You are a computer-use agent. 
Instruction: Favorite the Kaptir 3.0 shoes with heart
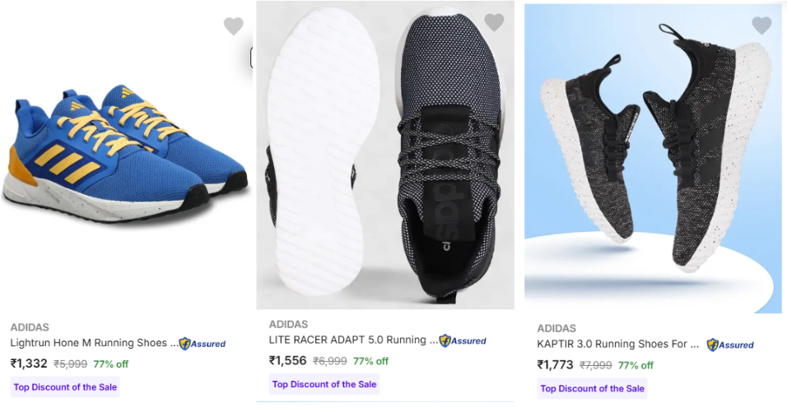(762, 25)
